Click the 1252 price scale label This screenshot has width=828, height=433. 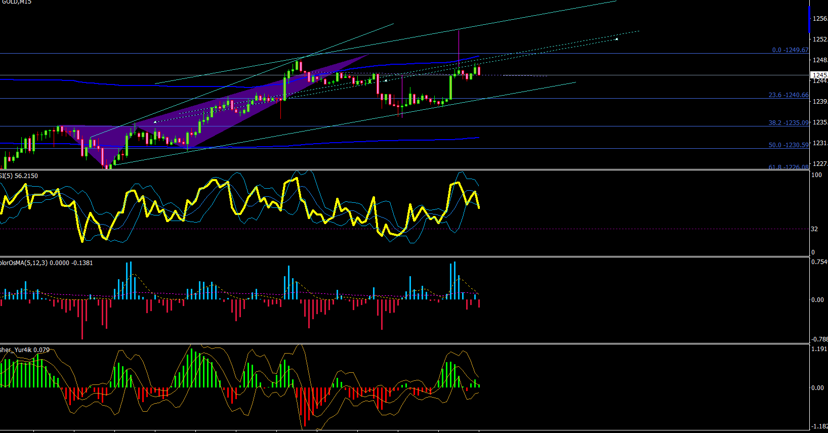(x=820, y=39)
